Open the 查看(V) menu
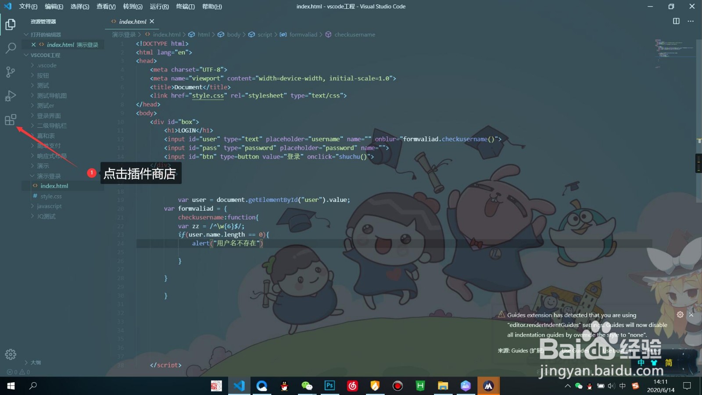Image resolution: width=702 pixels, height=395 pixels. click(106, 6)
